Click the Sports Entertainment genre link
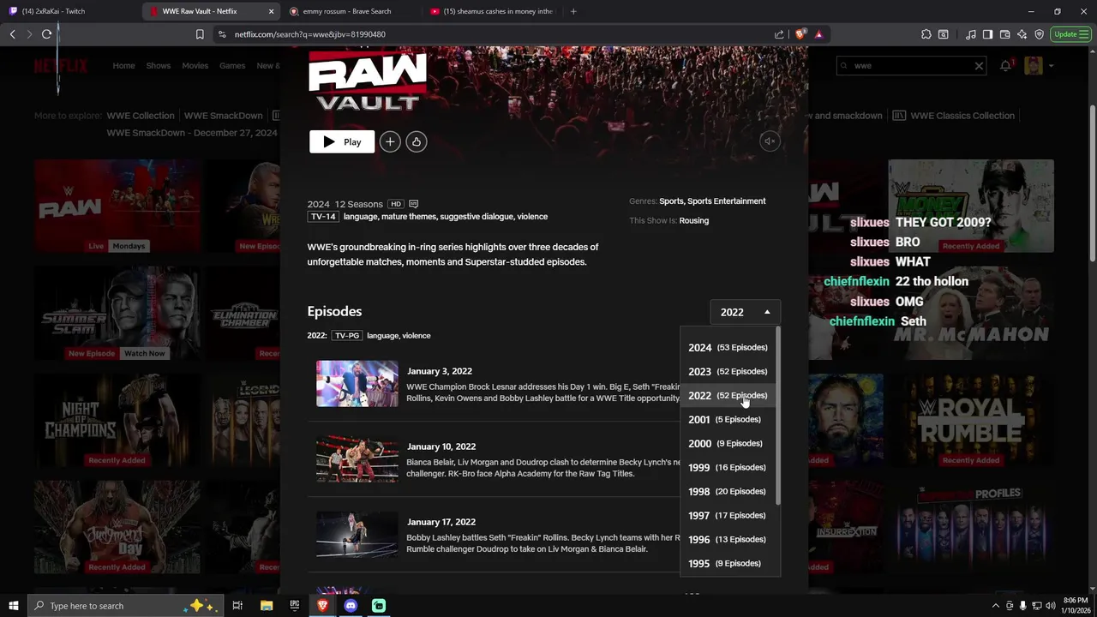Viewport: 1097px width, 617px height. point(727,201)
